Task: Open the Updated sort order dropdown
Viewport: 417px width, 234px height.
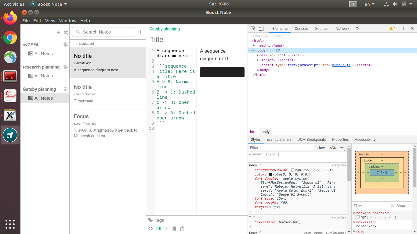Action: (85, 43)
